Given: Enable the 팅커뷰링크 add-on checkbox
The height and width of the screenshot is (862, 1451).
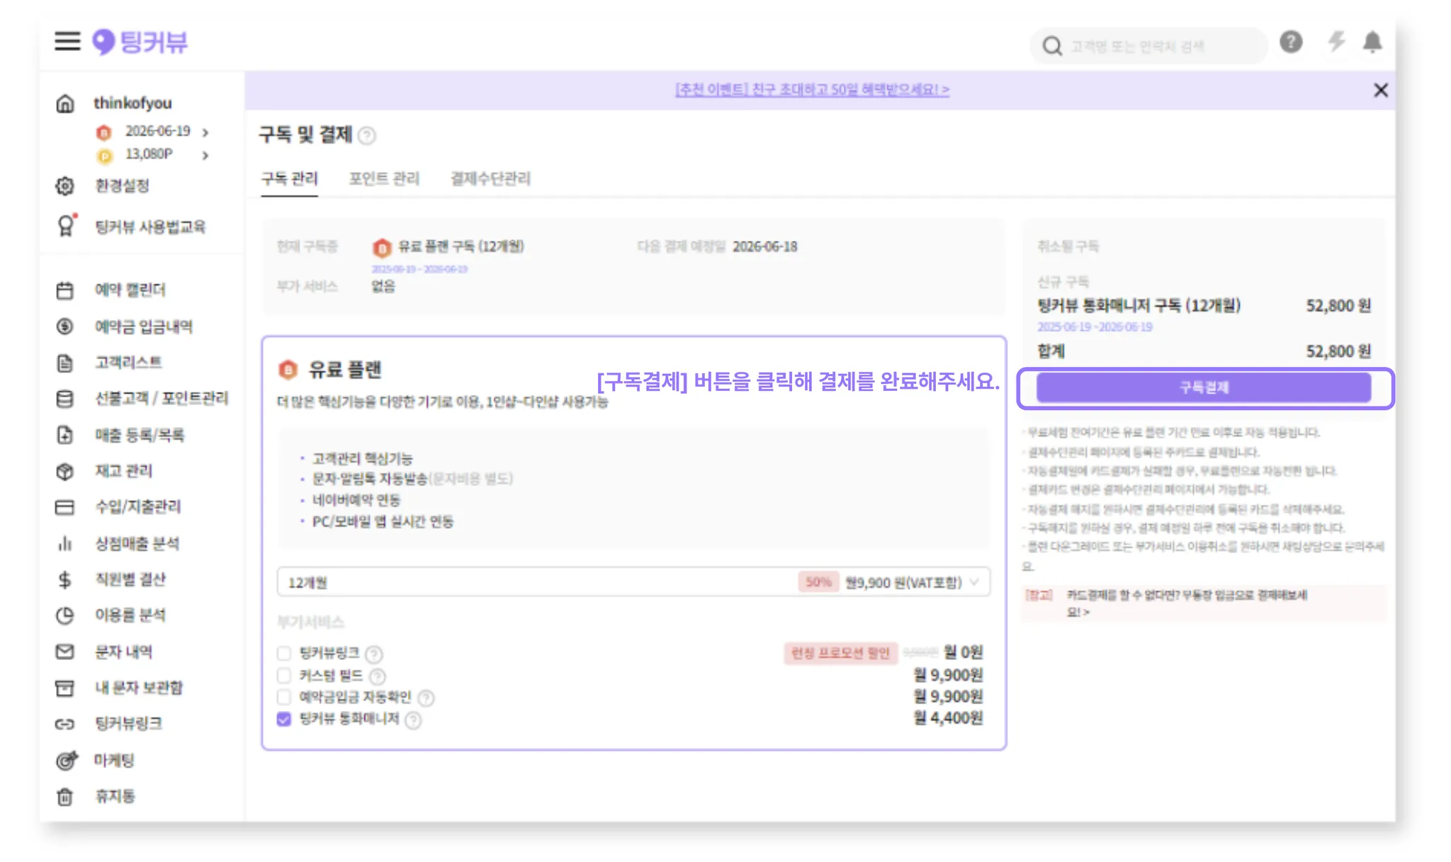Looking at the screenshot, I should pyautogui.click(x=284, y=653).
